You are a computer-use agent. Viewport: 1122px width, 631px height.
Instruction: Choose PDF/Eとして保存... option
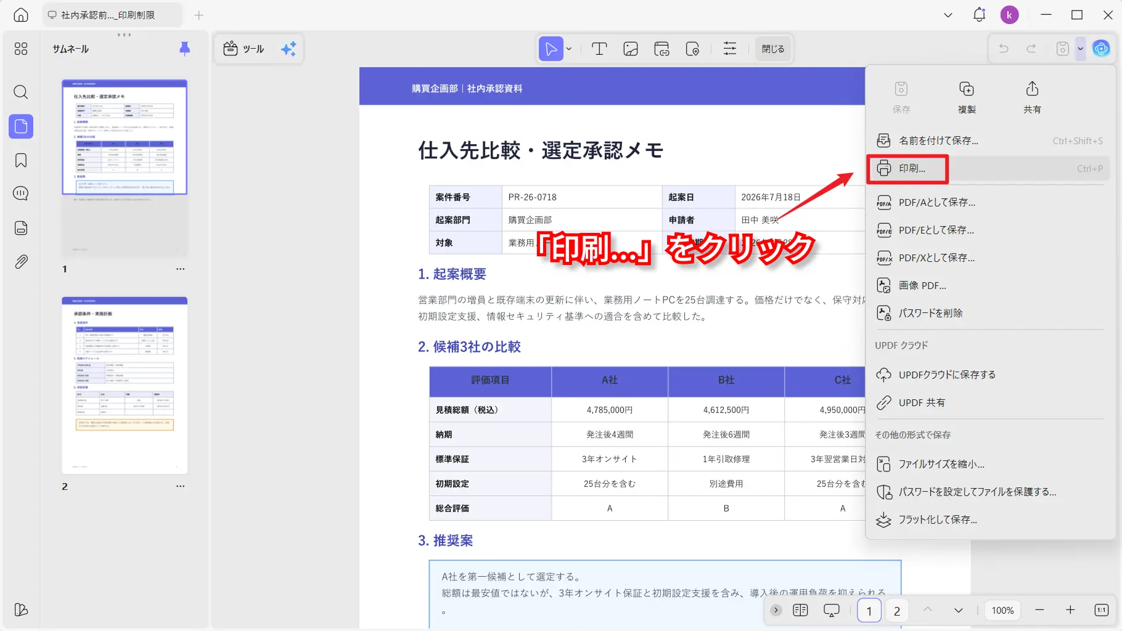pos(990,230)
